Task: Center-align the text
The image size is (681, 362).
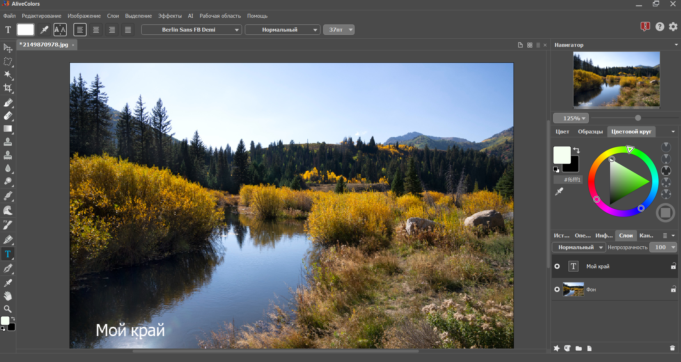Action: 96,30
